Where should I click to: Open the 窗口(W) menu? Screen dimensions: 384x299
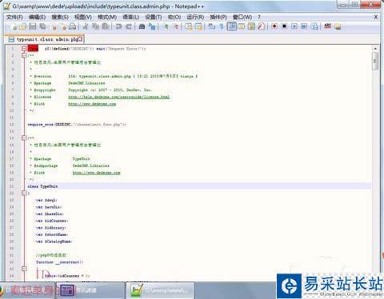click(x=242, y=17)
